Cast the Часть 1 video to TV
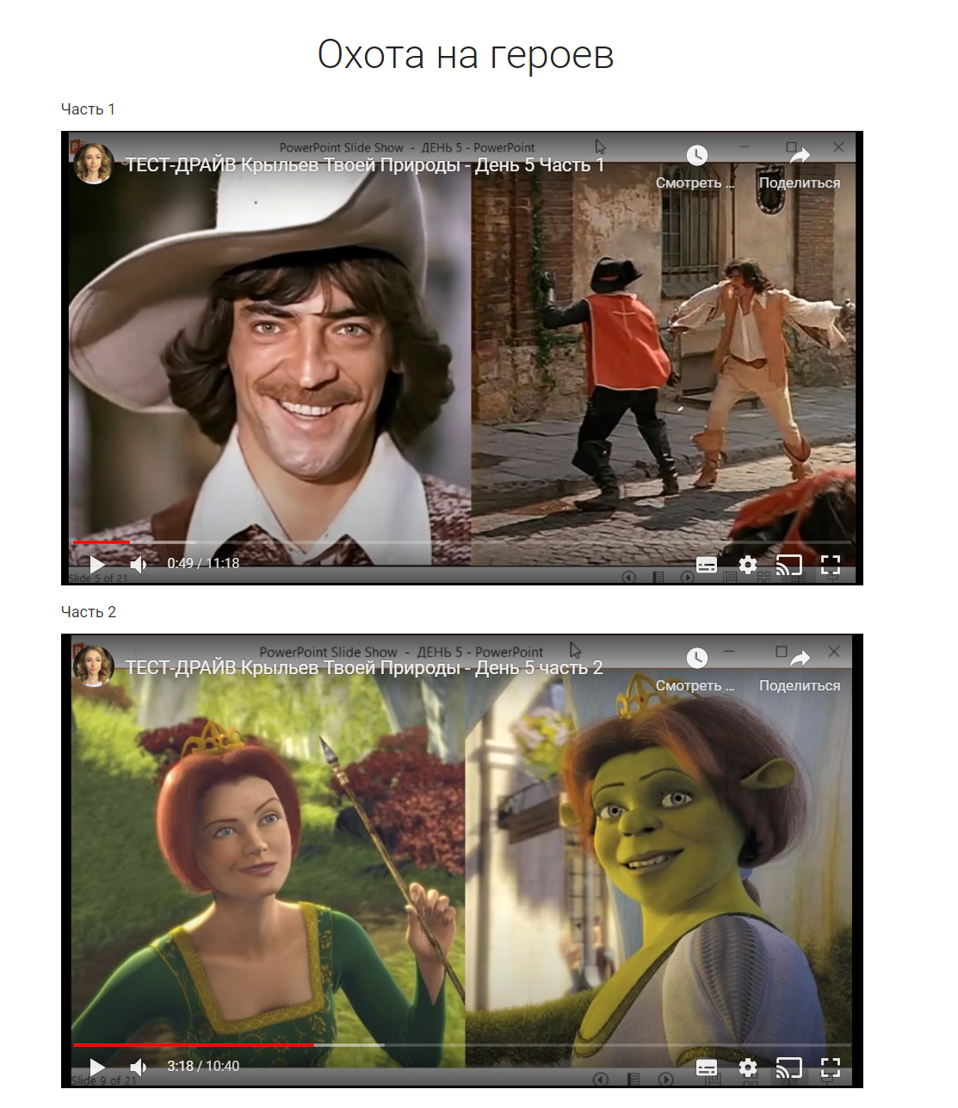 point(789,565)
